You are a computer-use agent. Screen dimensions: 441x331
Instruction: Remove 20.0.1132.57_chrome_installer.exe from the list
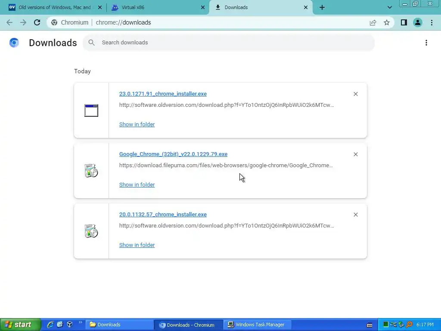click(356, 215)
